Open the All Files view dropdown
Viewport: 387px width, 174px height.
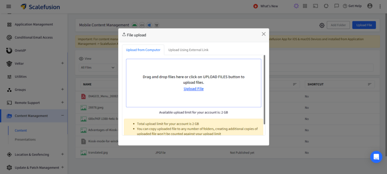[x=98, y=67]
